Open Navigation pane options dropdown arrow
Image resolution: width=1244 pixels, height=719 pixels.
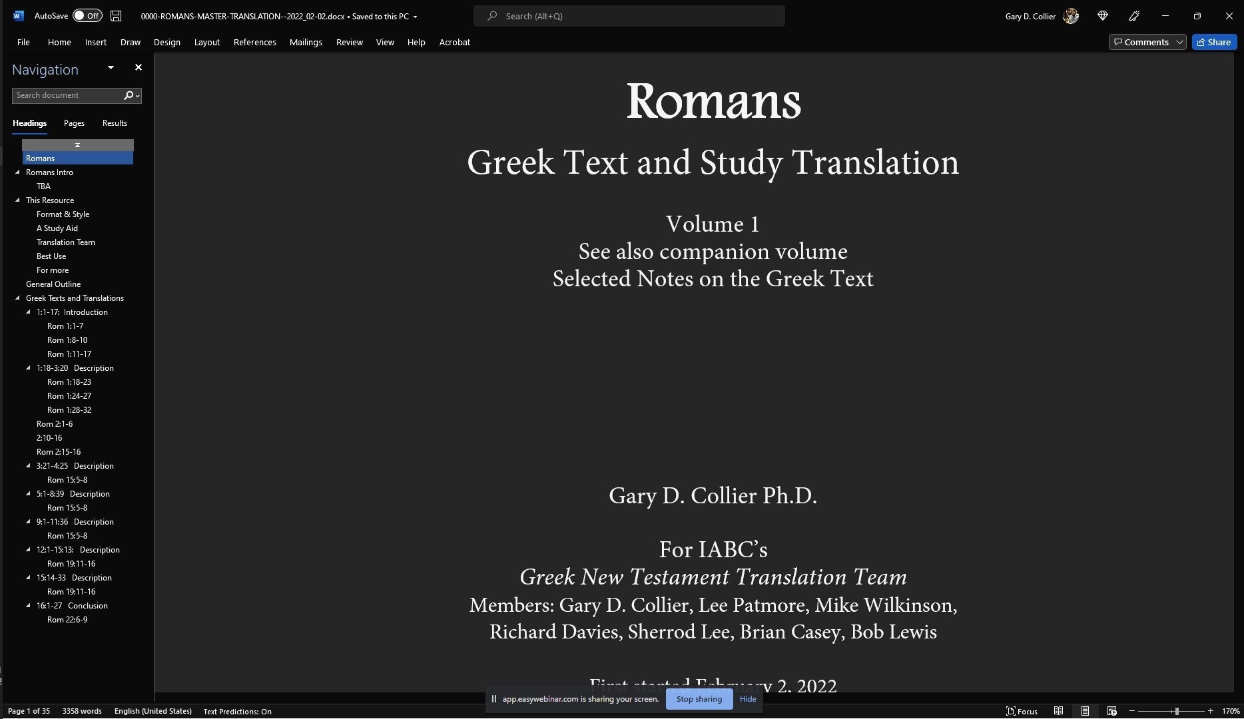click(111, 68)
